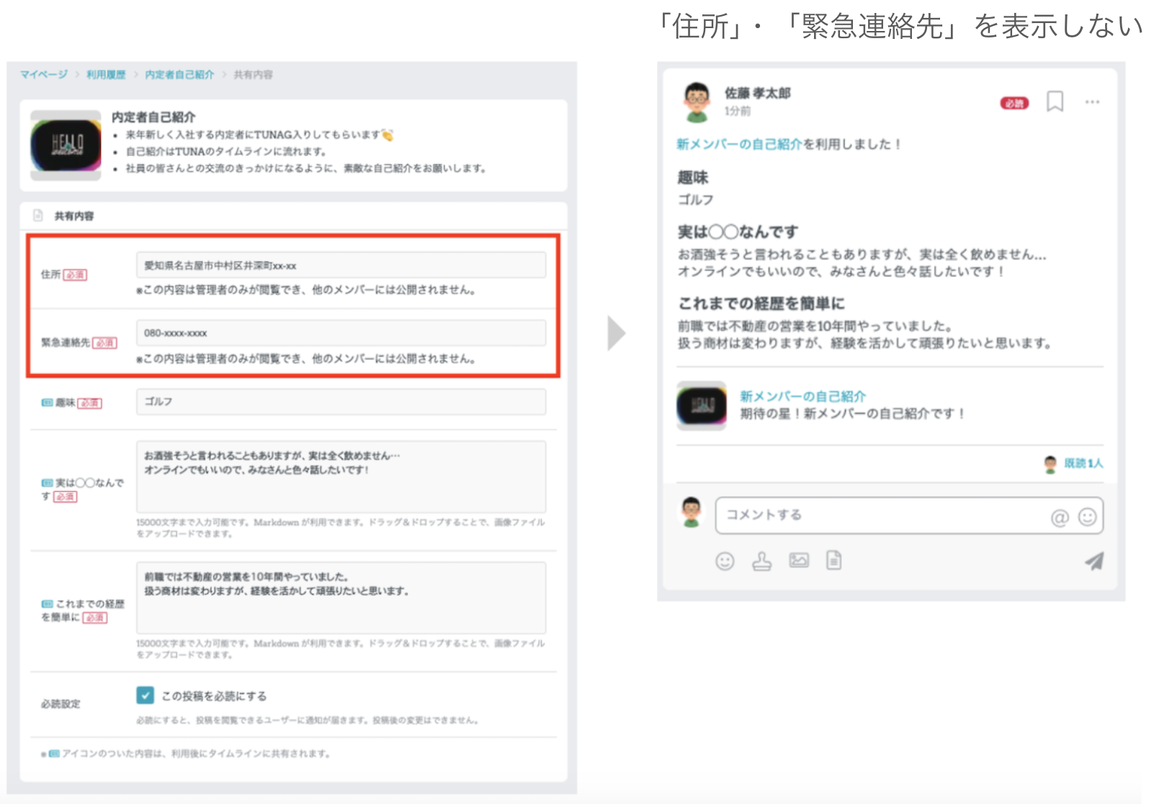Image resolution: width=1154 pixels, height=804 pixels.
Task: Toggle the この投稿を必読にする checkbox
Action: coord(145,695)
